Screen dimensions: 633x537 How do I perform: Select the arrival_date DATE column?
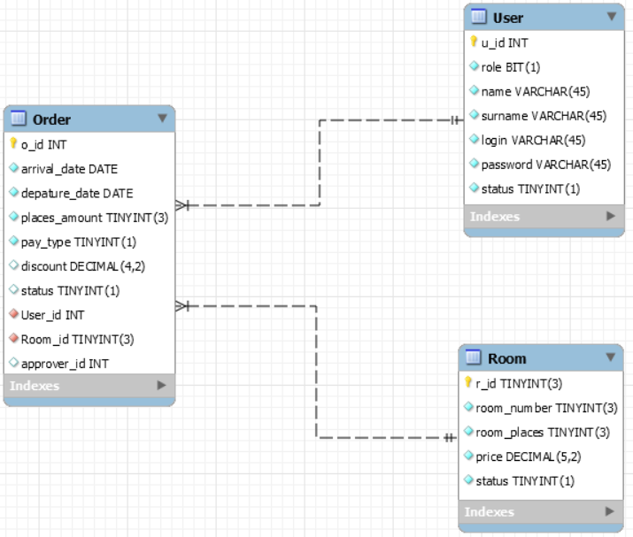[69, 168]
